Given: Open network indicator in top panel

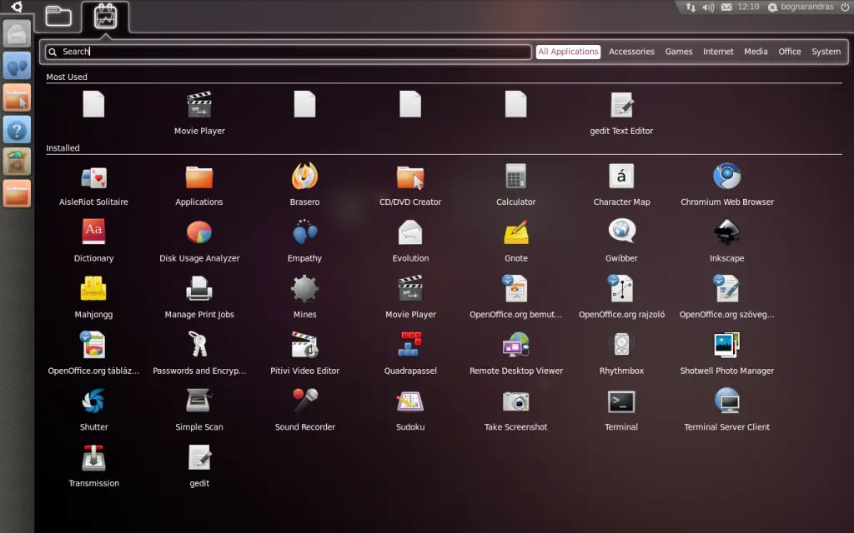Looking at the screenshot, I should [691, 7].
